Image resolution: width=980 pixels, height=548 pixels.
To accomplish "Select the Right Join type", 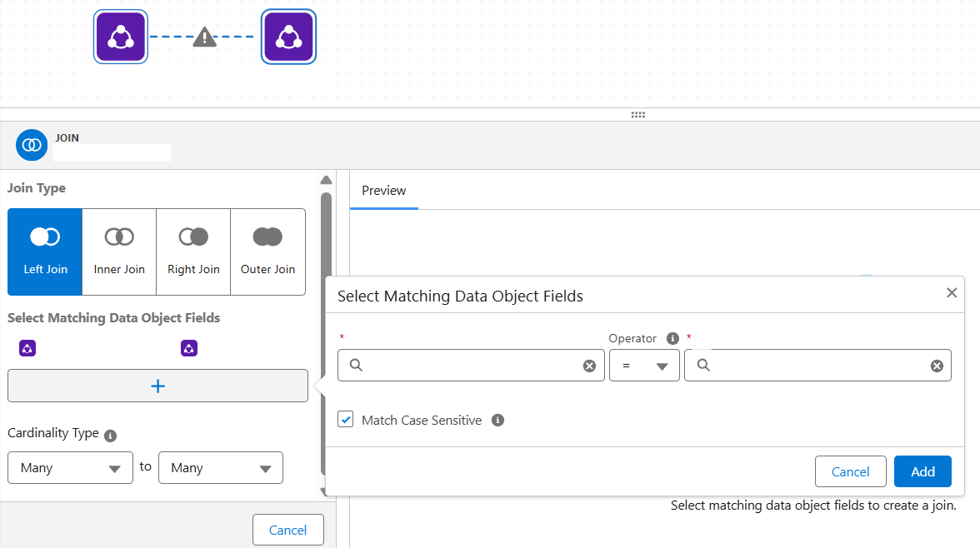I will pos(193,252).
